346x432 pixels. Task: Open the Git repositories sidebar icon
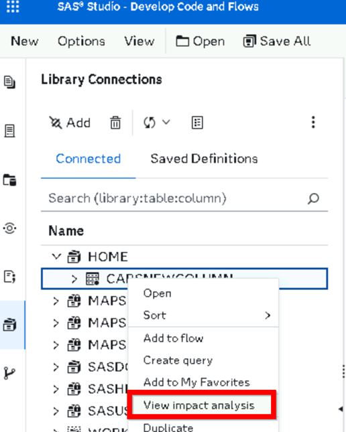click(9, 373)
